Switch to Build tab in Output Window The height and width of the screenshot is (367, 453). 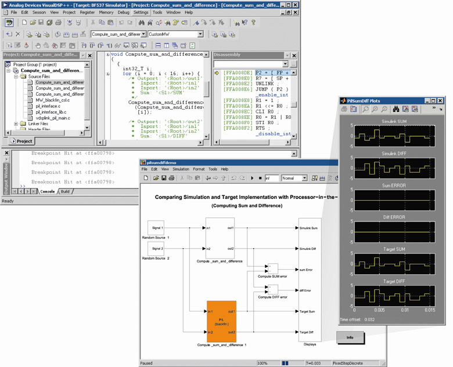65,191
